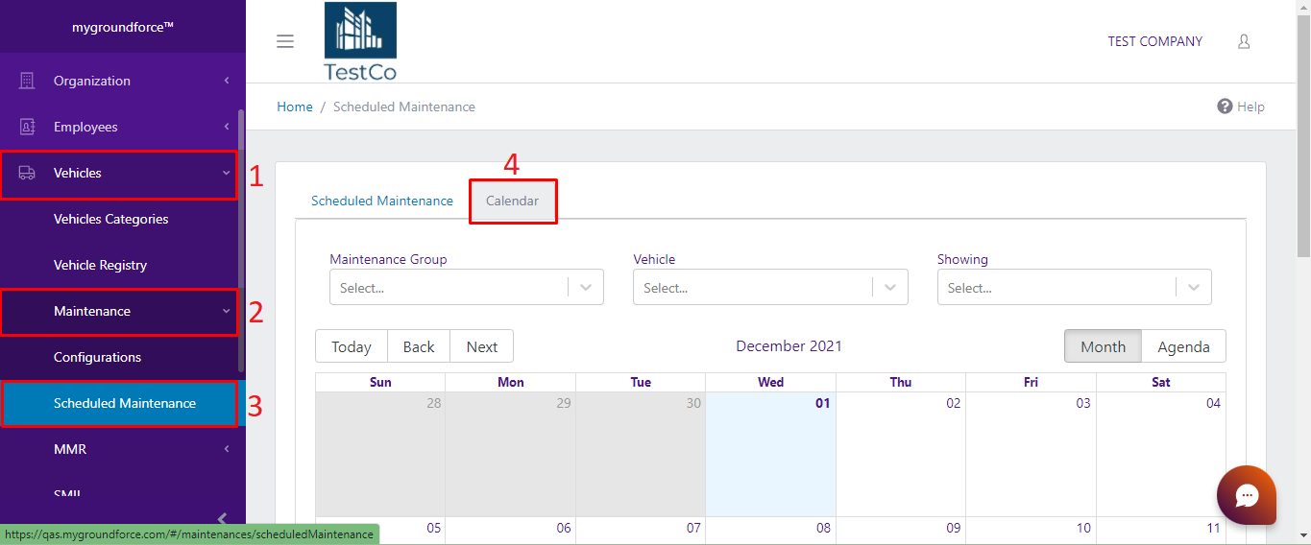Click the sidebar scrollbar
This screenshot has width=1311, height=545.
241,240
